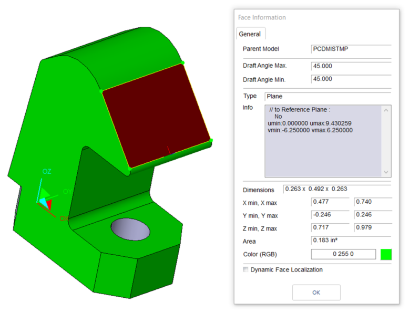Click the Type field showing Plane
This screenshot has height=313, width=409.
coord(328,97)
